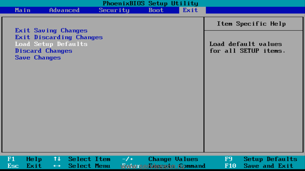This screenshot has width=305, height=171.
Task: Click the Select Item legend
Action: 89,159
